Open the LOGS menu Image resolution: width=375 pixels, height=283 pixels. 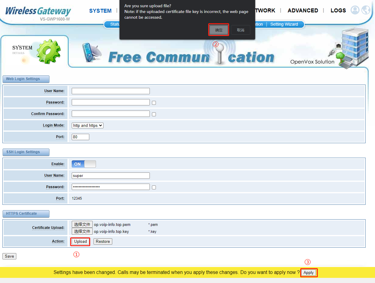[338, 11]
